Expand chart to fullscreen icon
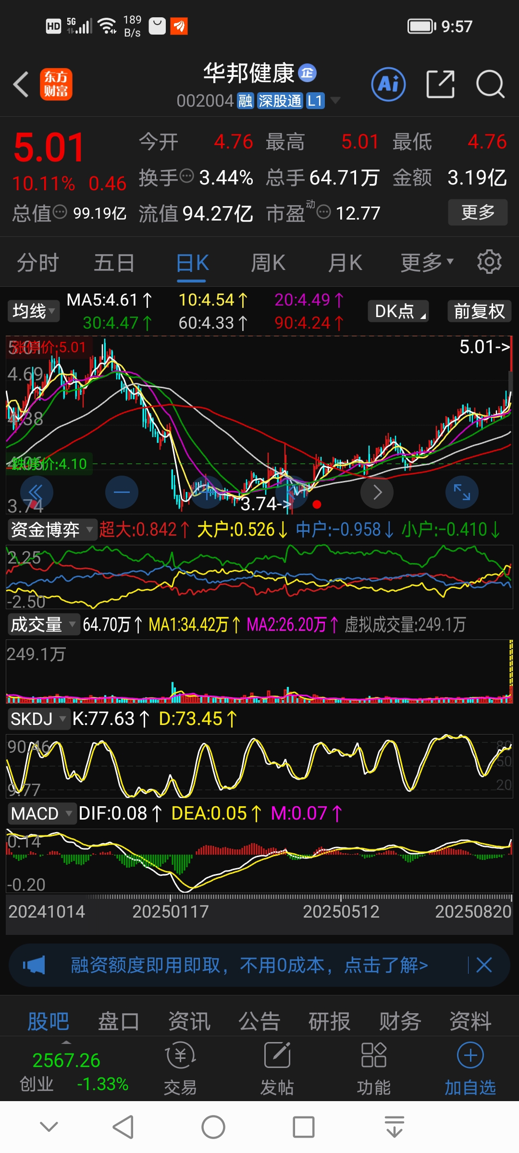 click(462, 492)
